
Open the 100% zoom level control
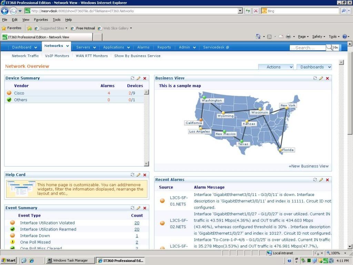336,253
